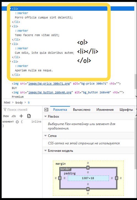Select the BUY text node
Viewport: 137px width, 200px height.
[x=14, y=88]
